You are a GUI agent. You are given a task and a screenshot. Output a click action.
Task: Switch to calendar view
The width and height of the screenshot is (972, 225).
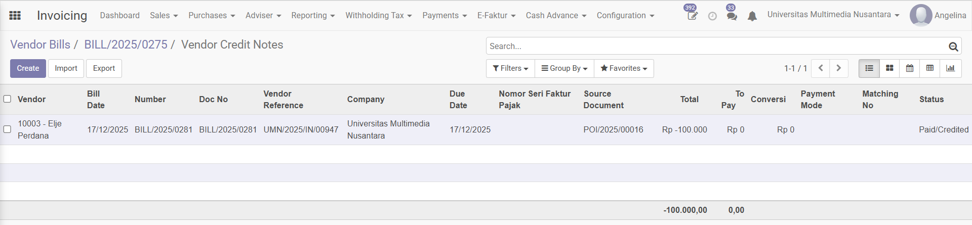(x=910, y=68)
